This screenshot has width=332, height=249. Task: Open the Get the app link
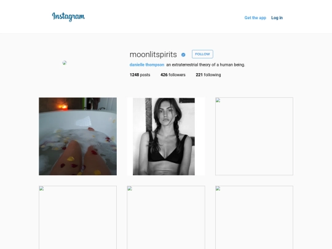pos(255,18)
